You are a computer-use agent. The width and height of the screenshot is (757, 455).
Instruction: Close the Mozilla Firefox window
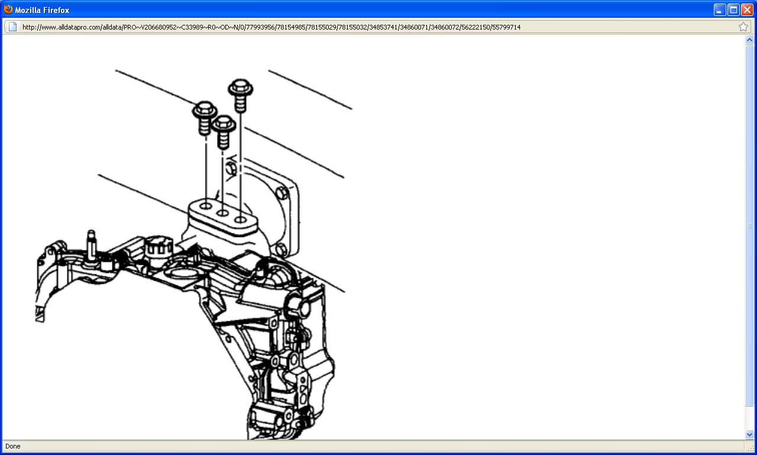pyautogui.click(x=747, y=10)
